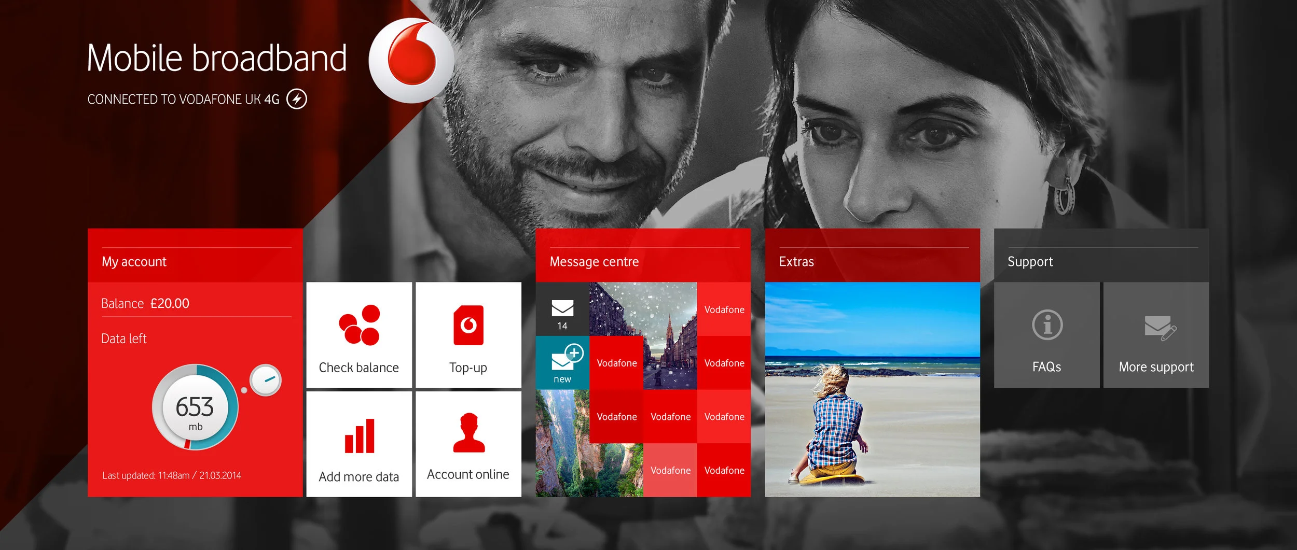Click the small clock dial beside the data gauge
This screenshot has width=1297, height=550.
pyautogui.click(x=266, y=380)
